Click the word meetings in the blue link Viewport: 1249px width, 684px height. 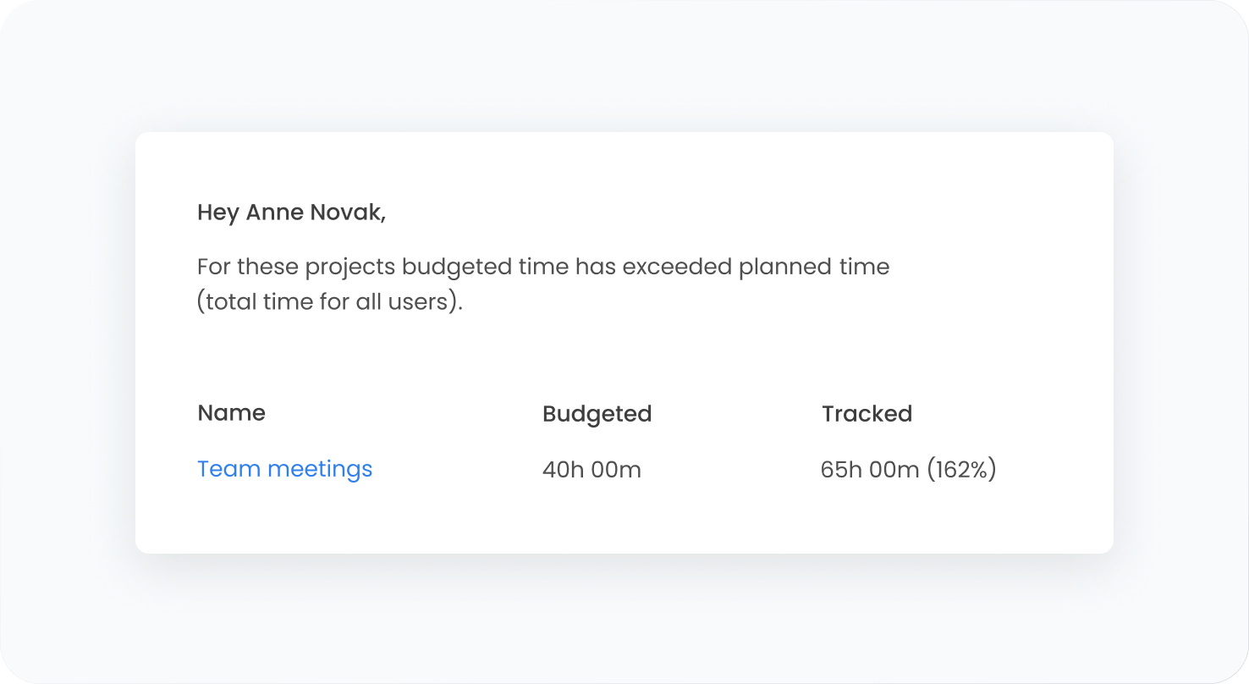point(320,469)
